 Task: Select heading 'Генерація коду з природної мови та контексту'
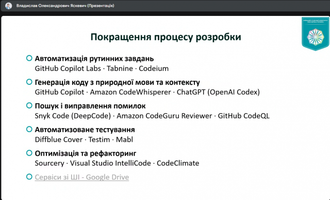click(117, 82)
